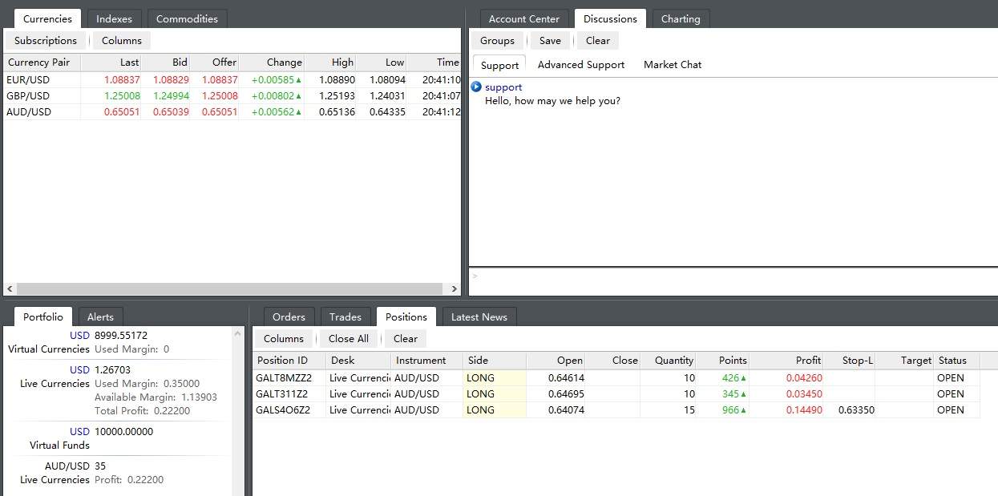
Task: Click the Subscriptions button
Action: pos(46,41)
